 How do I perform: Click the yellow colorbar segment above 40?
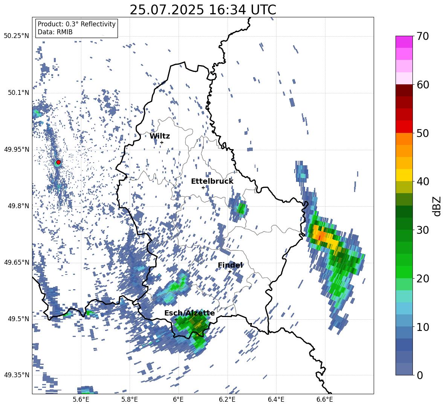coord(404,175)
